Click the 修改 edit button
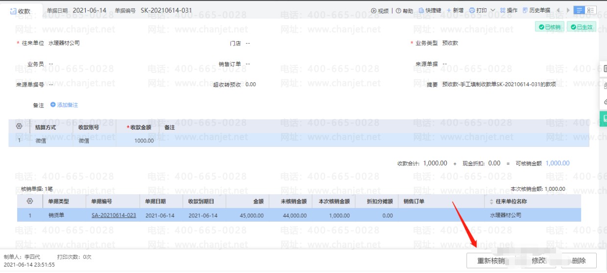Screen dimensions: 607x273 click(539, 261)
